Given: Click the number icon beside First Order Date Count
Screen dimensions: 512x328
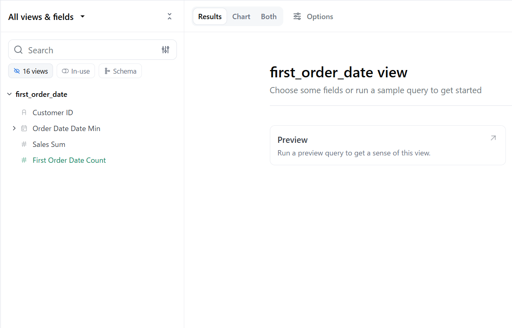Looking at the screenshot, I should (24, 160).
